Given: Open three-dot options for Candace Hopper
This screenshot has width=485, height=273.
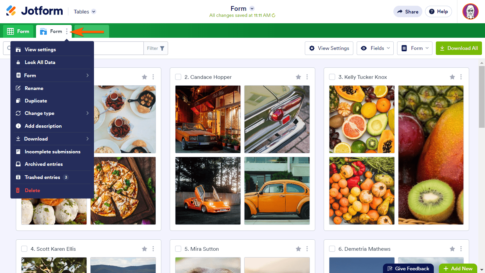Looking at the screenshot, I should coord(307,77).
